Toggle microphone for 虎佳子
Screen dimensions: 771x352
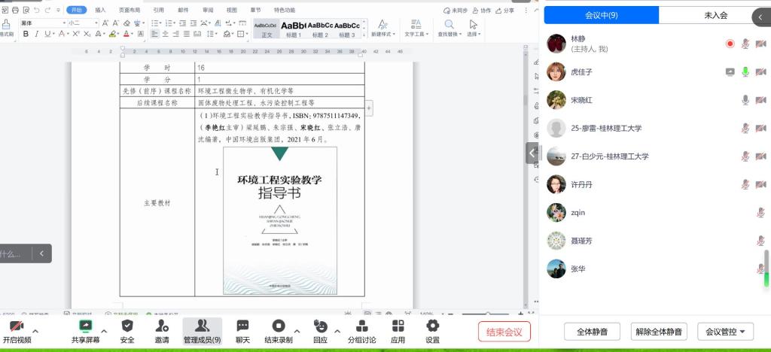click(745, 72)
